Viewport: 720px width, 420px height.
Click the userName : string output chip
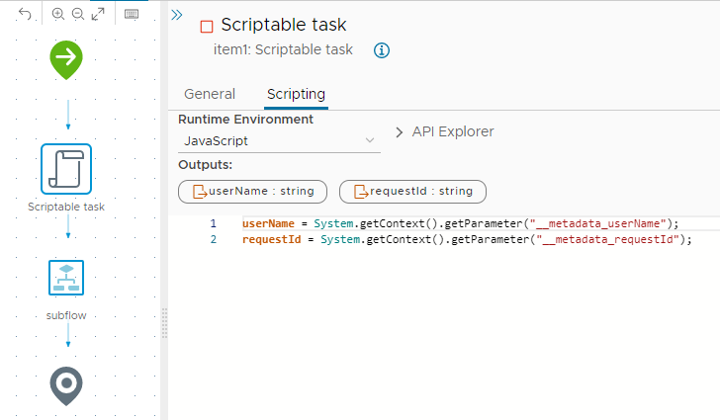point(252,192)
